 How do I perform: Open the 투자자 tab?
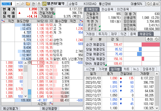103,34
